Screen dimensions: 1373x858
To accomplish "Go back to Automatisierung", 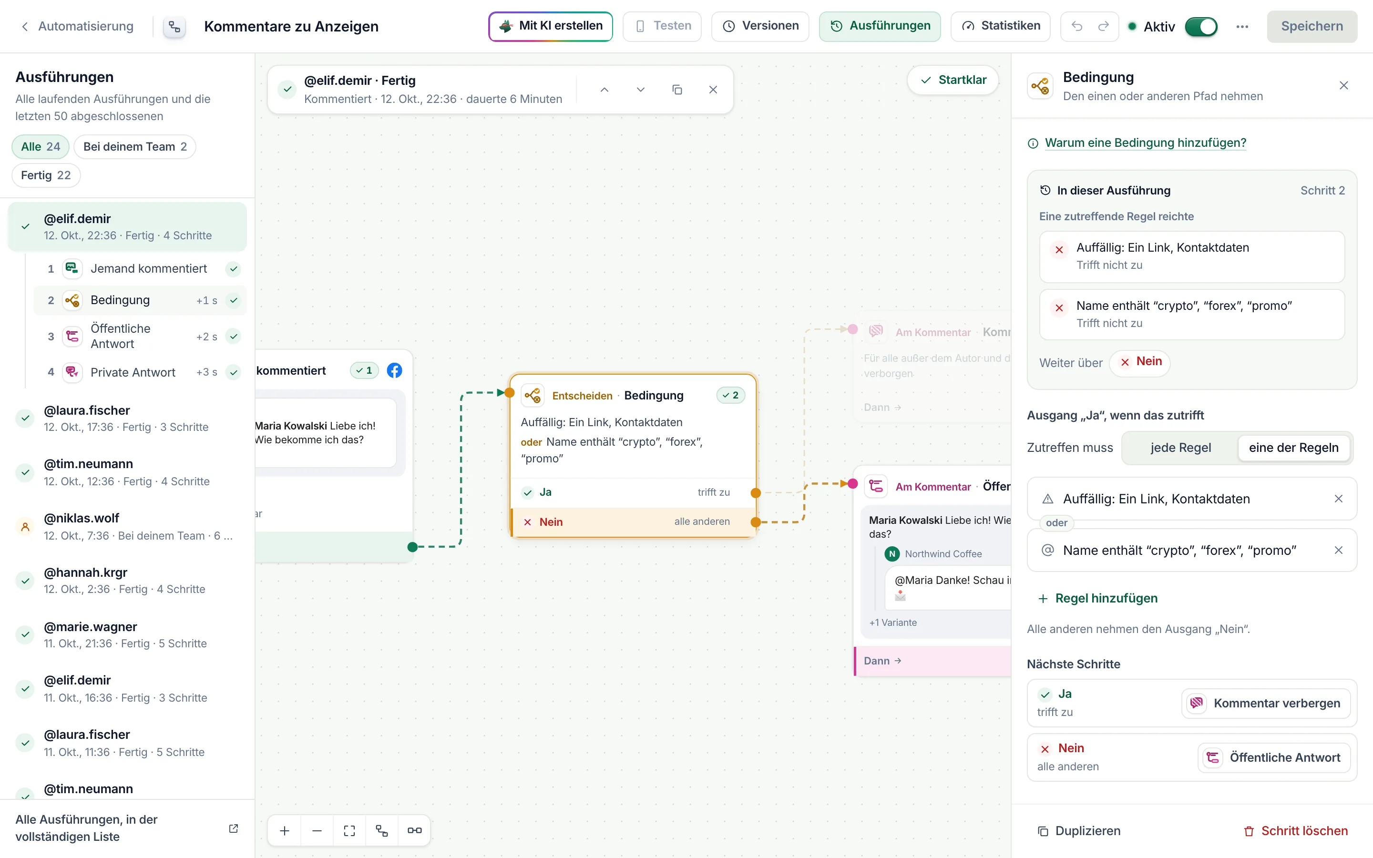I will (x=77, y=26).
